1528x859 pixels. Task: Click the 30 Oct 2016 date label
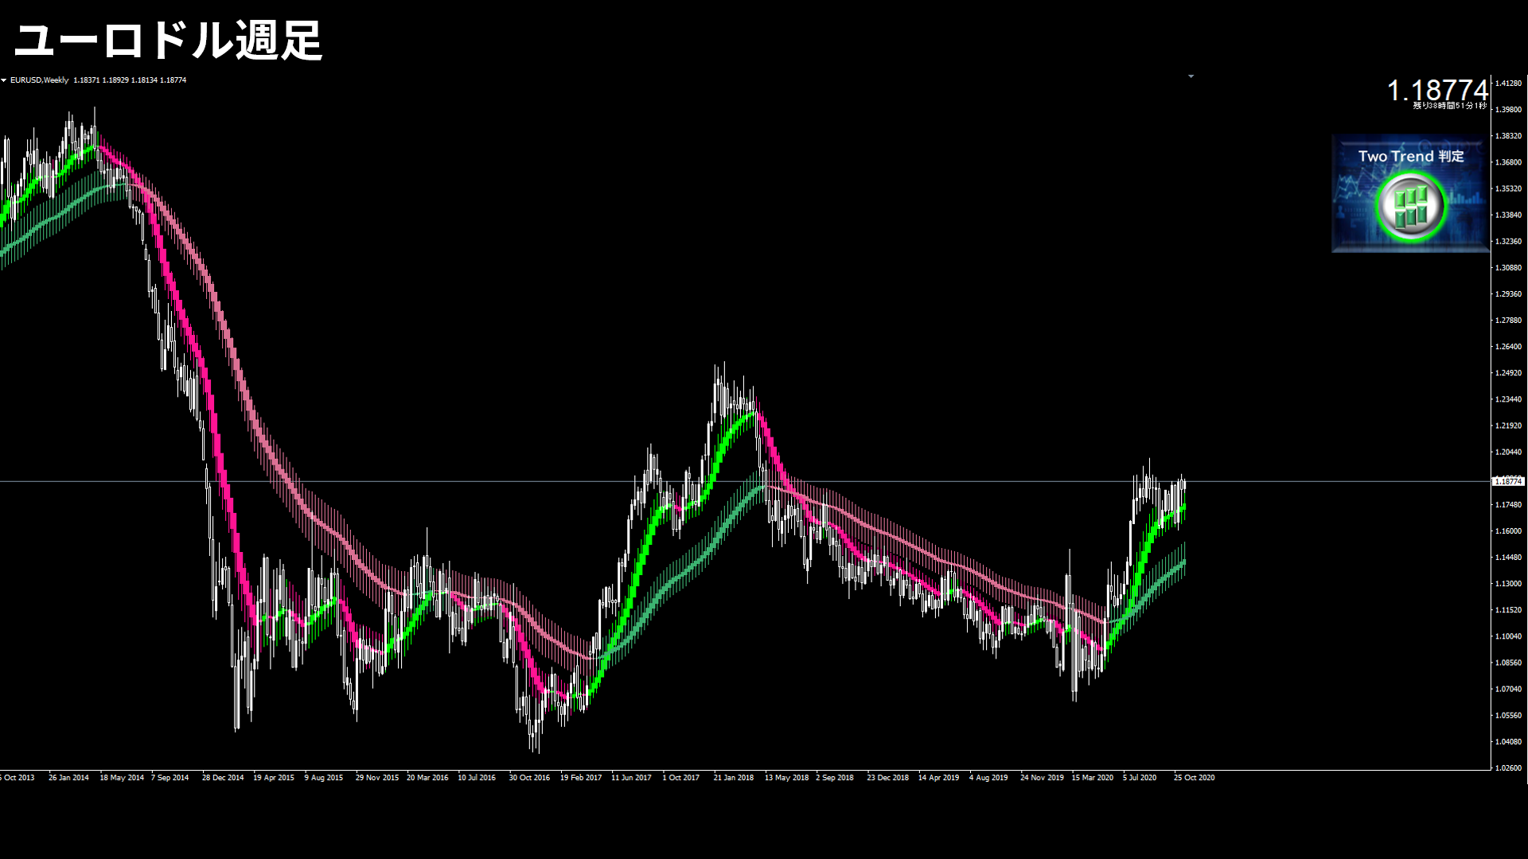pos(529,778)
